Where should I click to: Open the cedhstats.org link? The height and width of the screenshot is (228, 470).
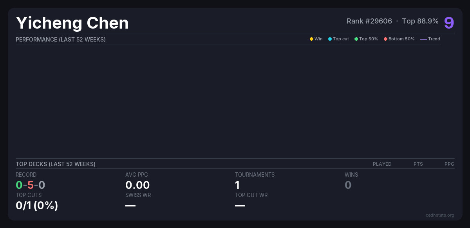(x=440, y=215)
